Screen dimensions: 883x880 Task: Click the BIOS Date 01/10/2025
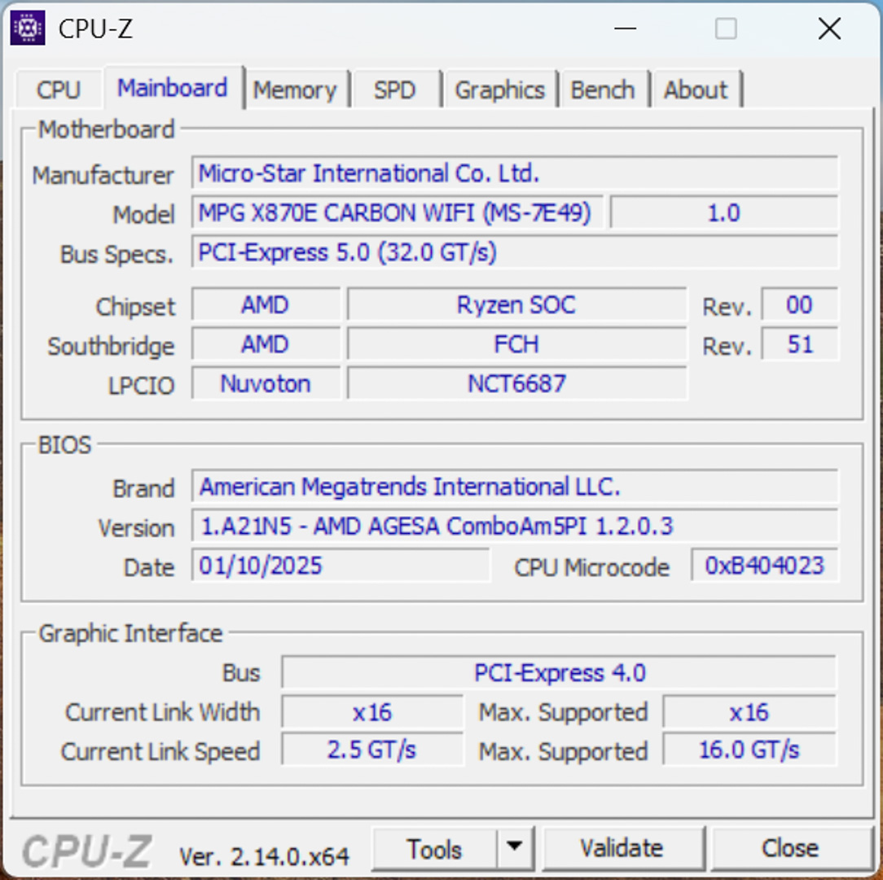pyautogui.click(x=340, y=565)
